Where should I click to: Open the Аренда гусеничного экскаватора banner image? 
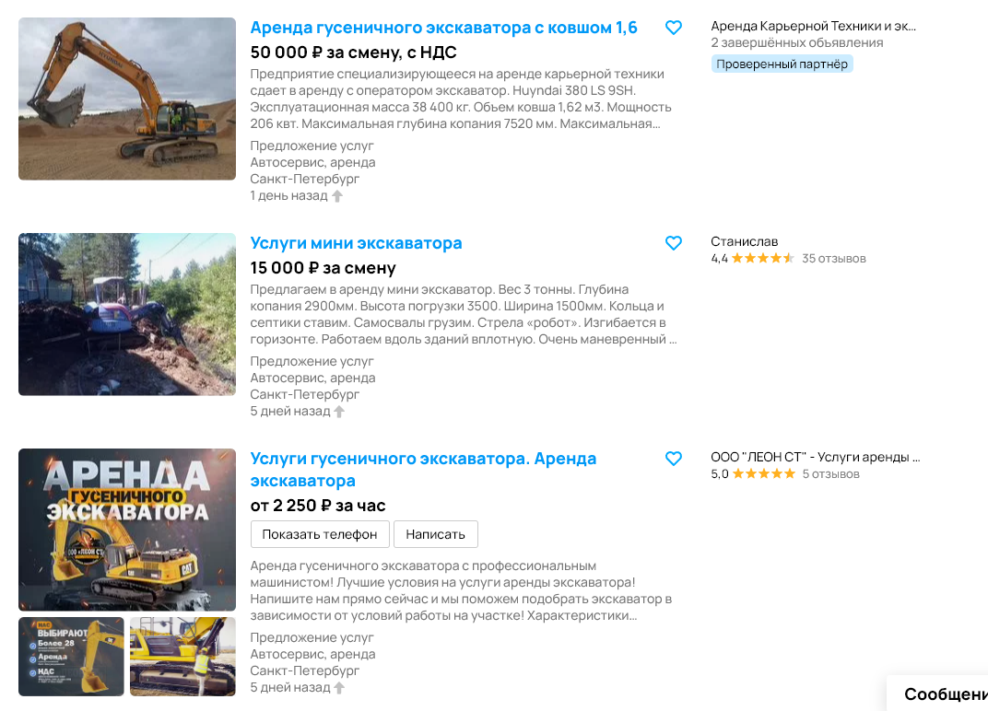tap(127, 530)
